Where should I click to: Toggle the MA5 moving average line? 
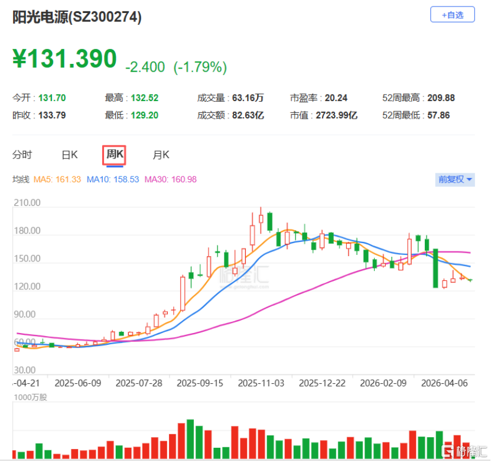point(60,179)
